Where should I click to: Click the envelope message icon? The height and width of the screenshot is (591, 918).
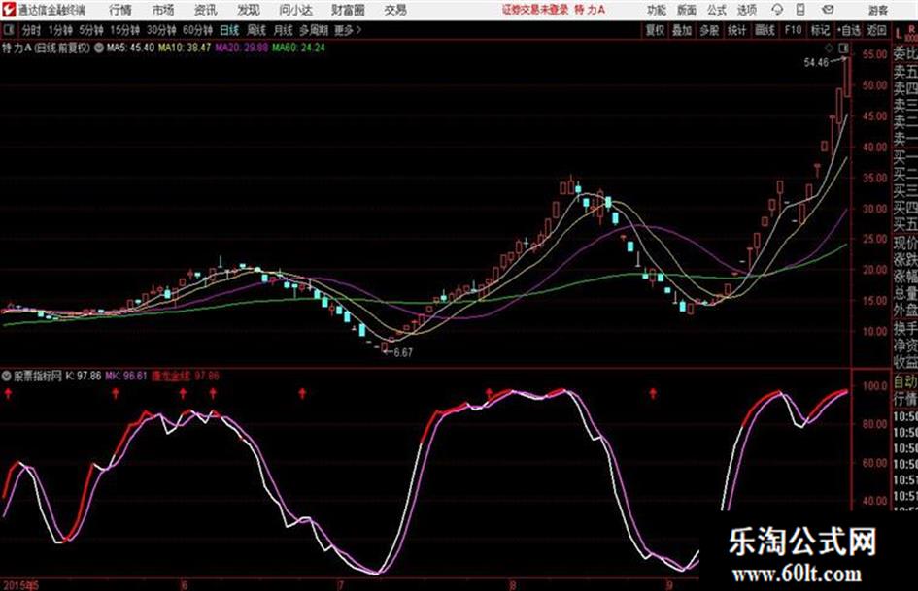pos(828,10)
